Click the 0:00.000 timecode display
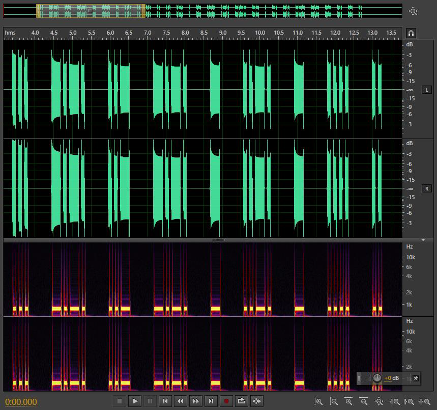Screen dimensions: 437x410 click(x=21, y=402)
